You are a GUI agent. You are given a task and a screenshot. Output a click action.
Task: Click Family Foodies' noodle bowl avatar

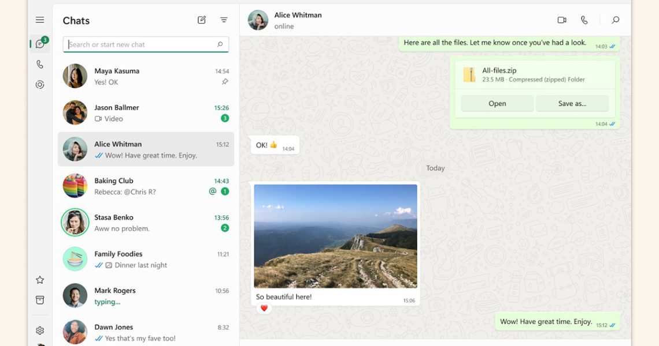[75, 259]
